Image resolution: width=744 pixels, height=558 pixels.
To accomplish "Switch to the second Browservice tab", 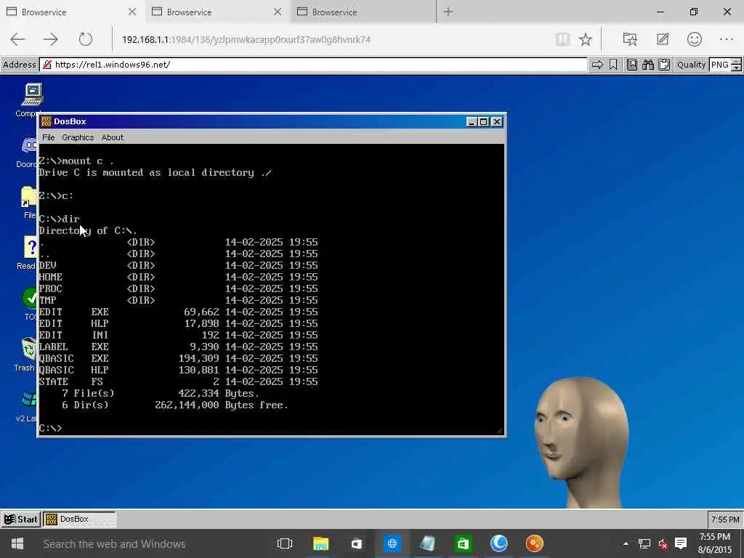I will click(x=216, y=12).
